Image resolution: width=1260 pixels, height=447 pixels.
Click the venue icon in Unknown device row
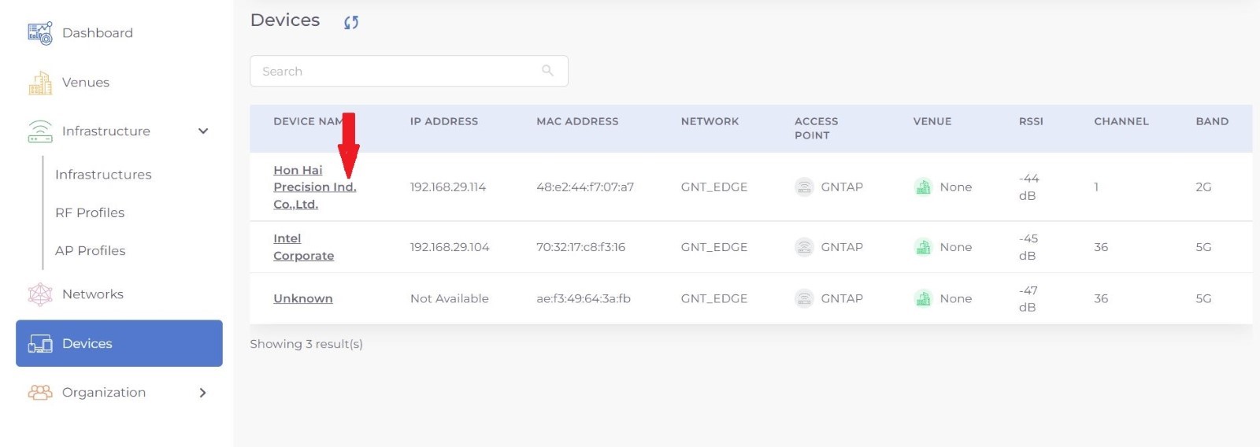(x=923, y=298)
